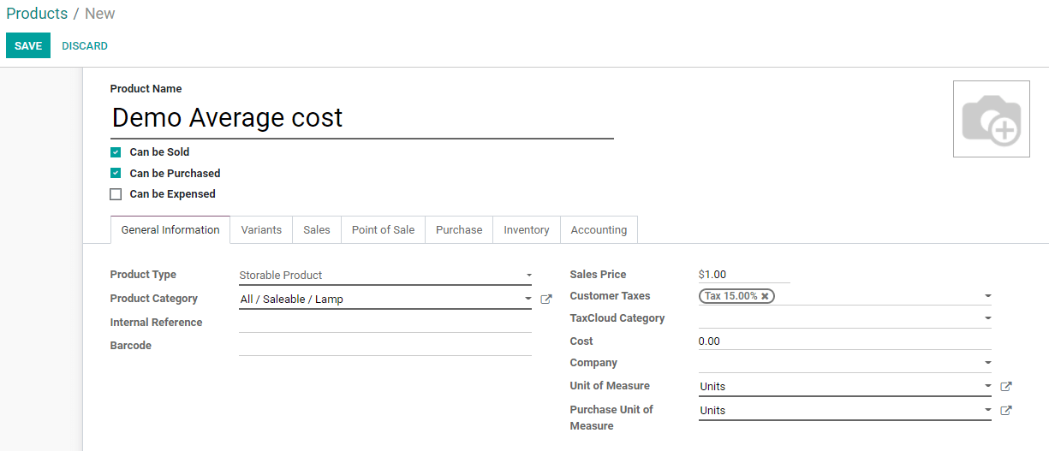Click the Save button
This screenshot has height=451, width=1049.
coord(28,46)
